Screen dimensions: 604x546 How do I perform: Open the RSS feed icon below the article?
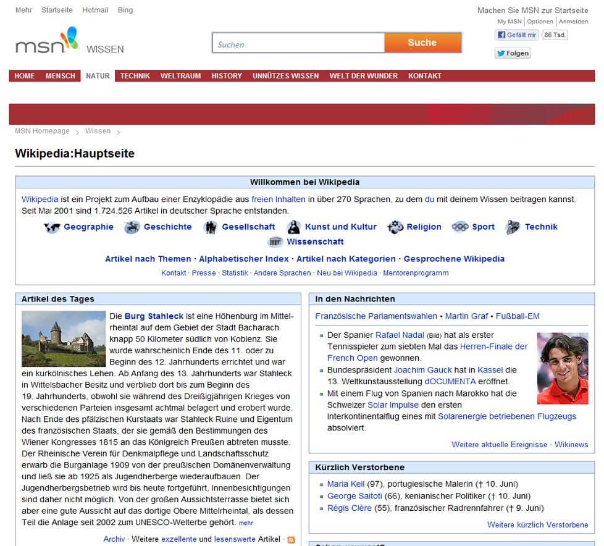tap(292, 540)
